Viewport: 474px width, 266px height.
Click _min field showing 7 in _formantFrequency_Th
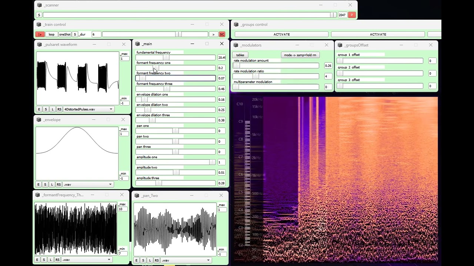(123, 253)
